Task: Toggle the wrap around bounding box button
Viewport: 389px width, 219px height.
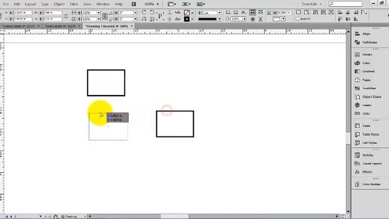Action: tap(260, 12)
